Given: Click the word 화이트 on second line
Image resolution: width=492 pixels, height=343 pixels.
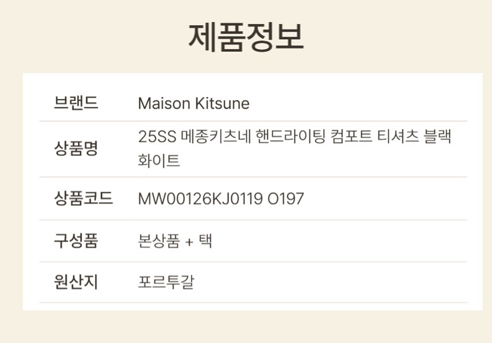Looking at the screenshot, I should 159,161.
